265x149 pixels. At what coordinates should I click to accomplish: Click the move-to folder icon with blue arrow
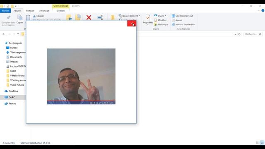pyautogui.click(x=69, y=17)
